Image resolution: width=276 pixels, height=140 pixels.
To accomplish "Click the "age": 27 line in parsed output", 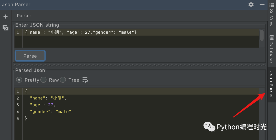I will click(42, 105).
